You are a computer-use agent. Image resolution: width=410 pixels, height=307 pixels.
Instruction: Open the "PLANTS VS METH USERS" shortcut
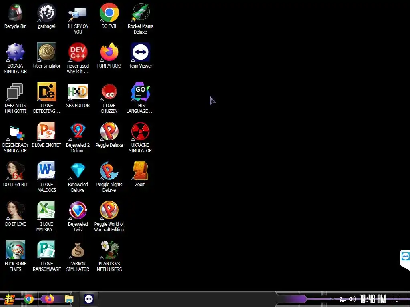pyautogui.click(x=109, y=250)
